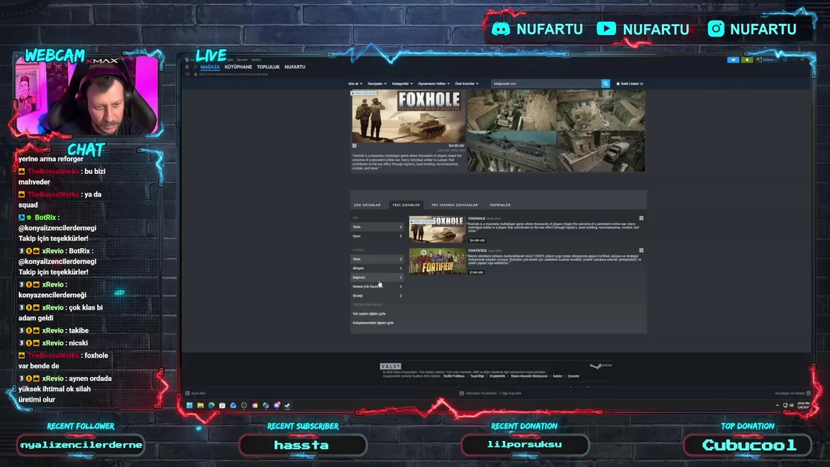830x467 pixels.
Task: Filter tags by Devasa Çok Oyunculu
Action: pos(377,286)
